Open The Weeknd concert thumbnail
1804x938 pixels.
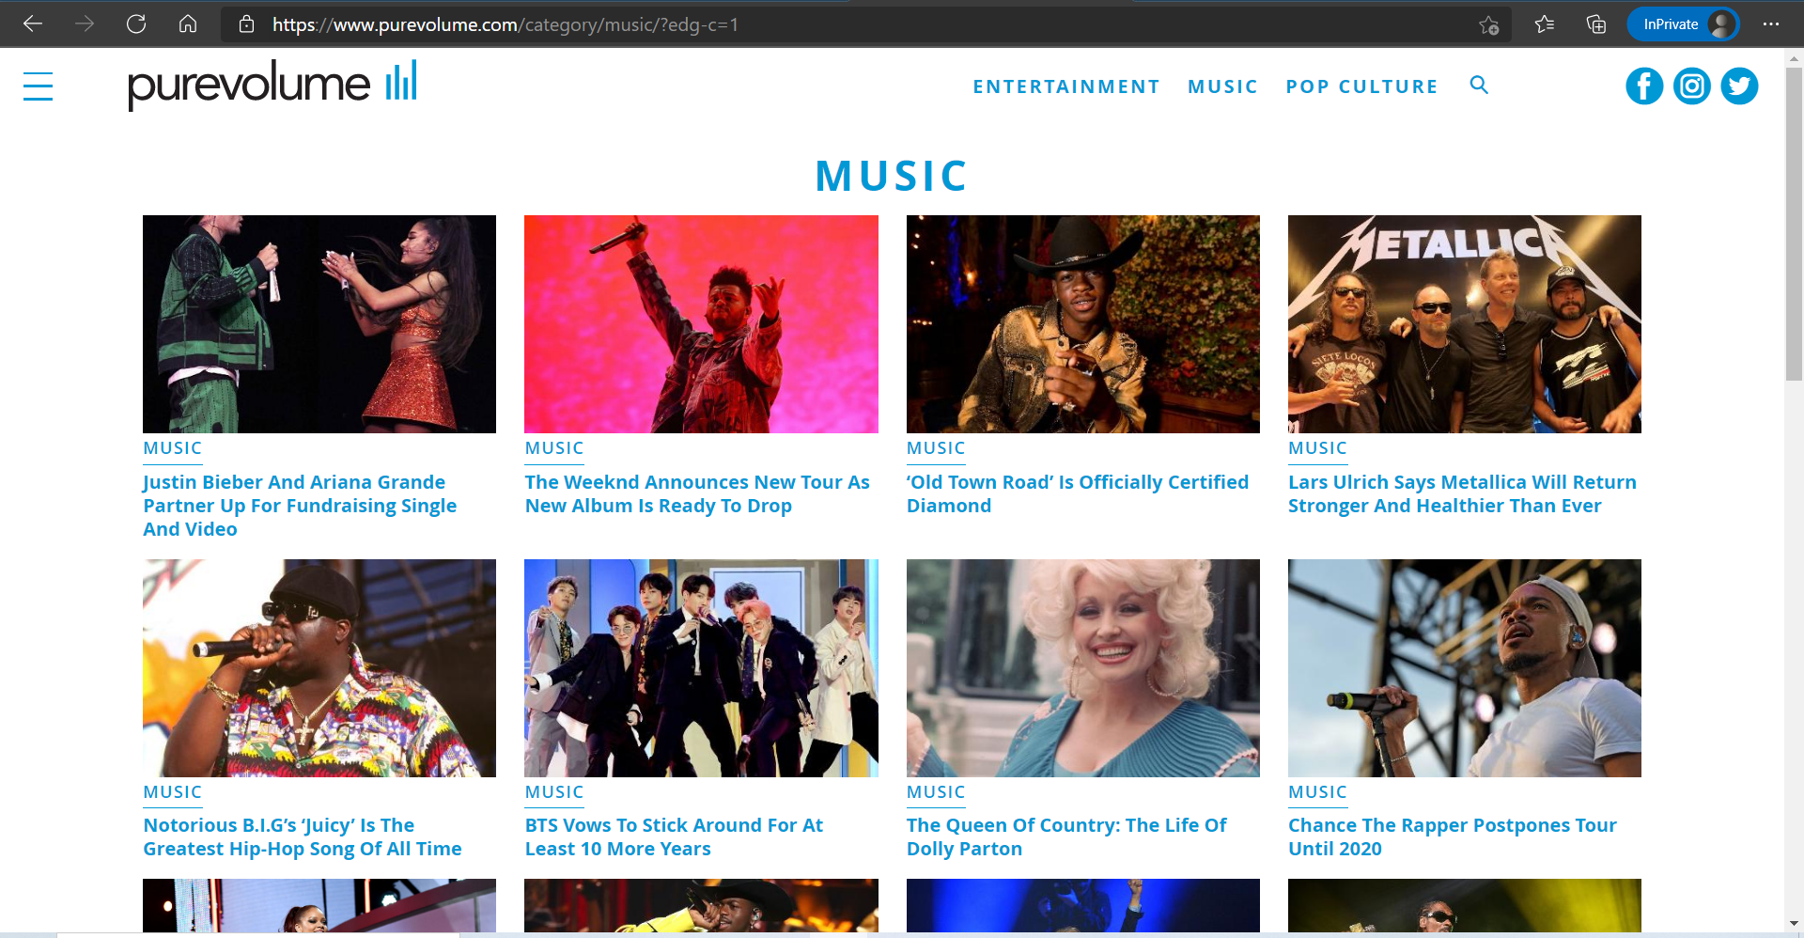click(701, 324)
